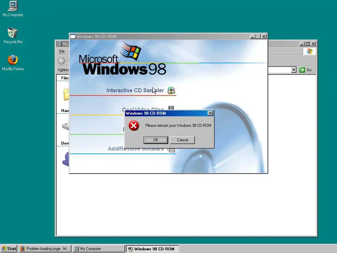Viewport: 337px width, 253px height.
Task: Open the Recycle Bin desktop icon
Action: [13, 36]
